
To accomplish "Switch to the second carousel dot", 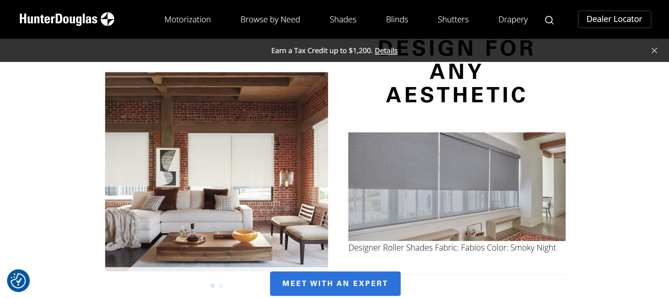I will click(221, 286).
